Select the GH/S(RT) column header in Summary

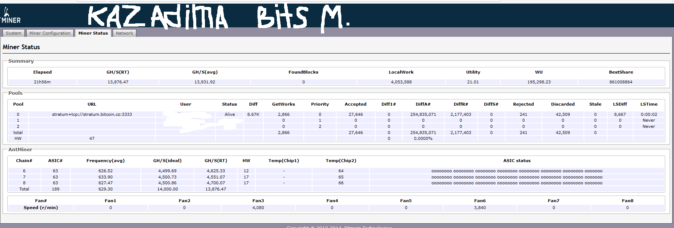[x=118, y=72]
